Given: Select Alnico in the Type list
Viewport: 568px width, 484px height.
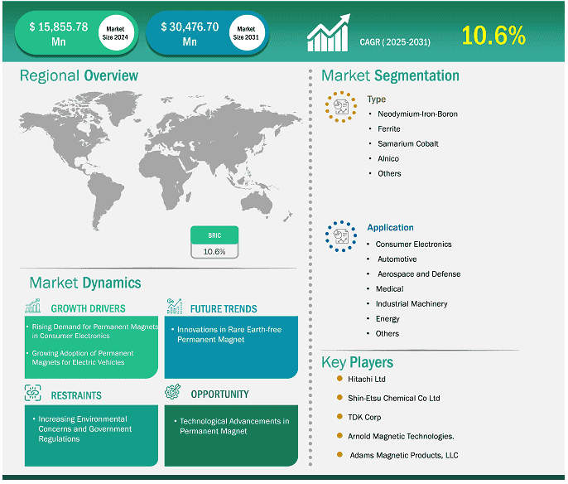Looking at the screenshot, I should (388, 158).
